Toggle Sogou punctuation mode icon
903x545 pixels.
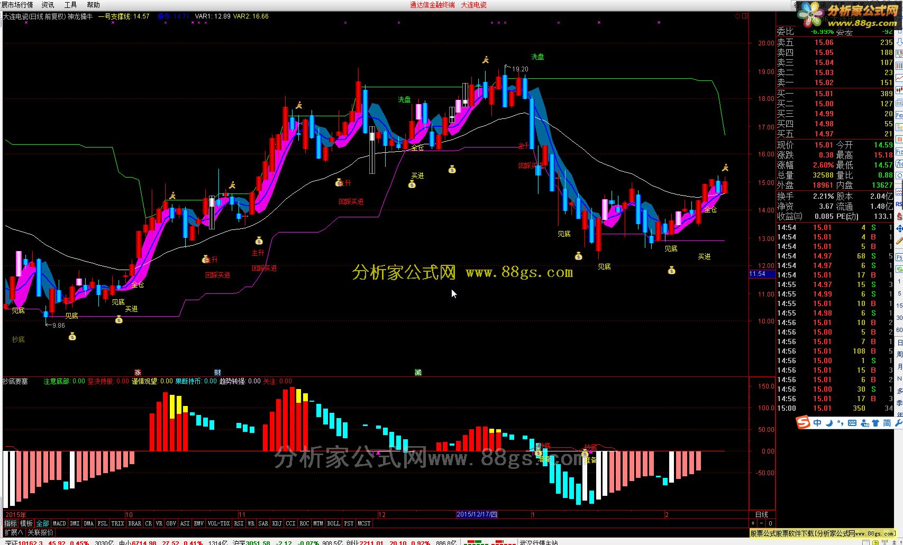(x=840, y=423)
